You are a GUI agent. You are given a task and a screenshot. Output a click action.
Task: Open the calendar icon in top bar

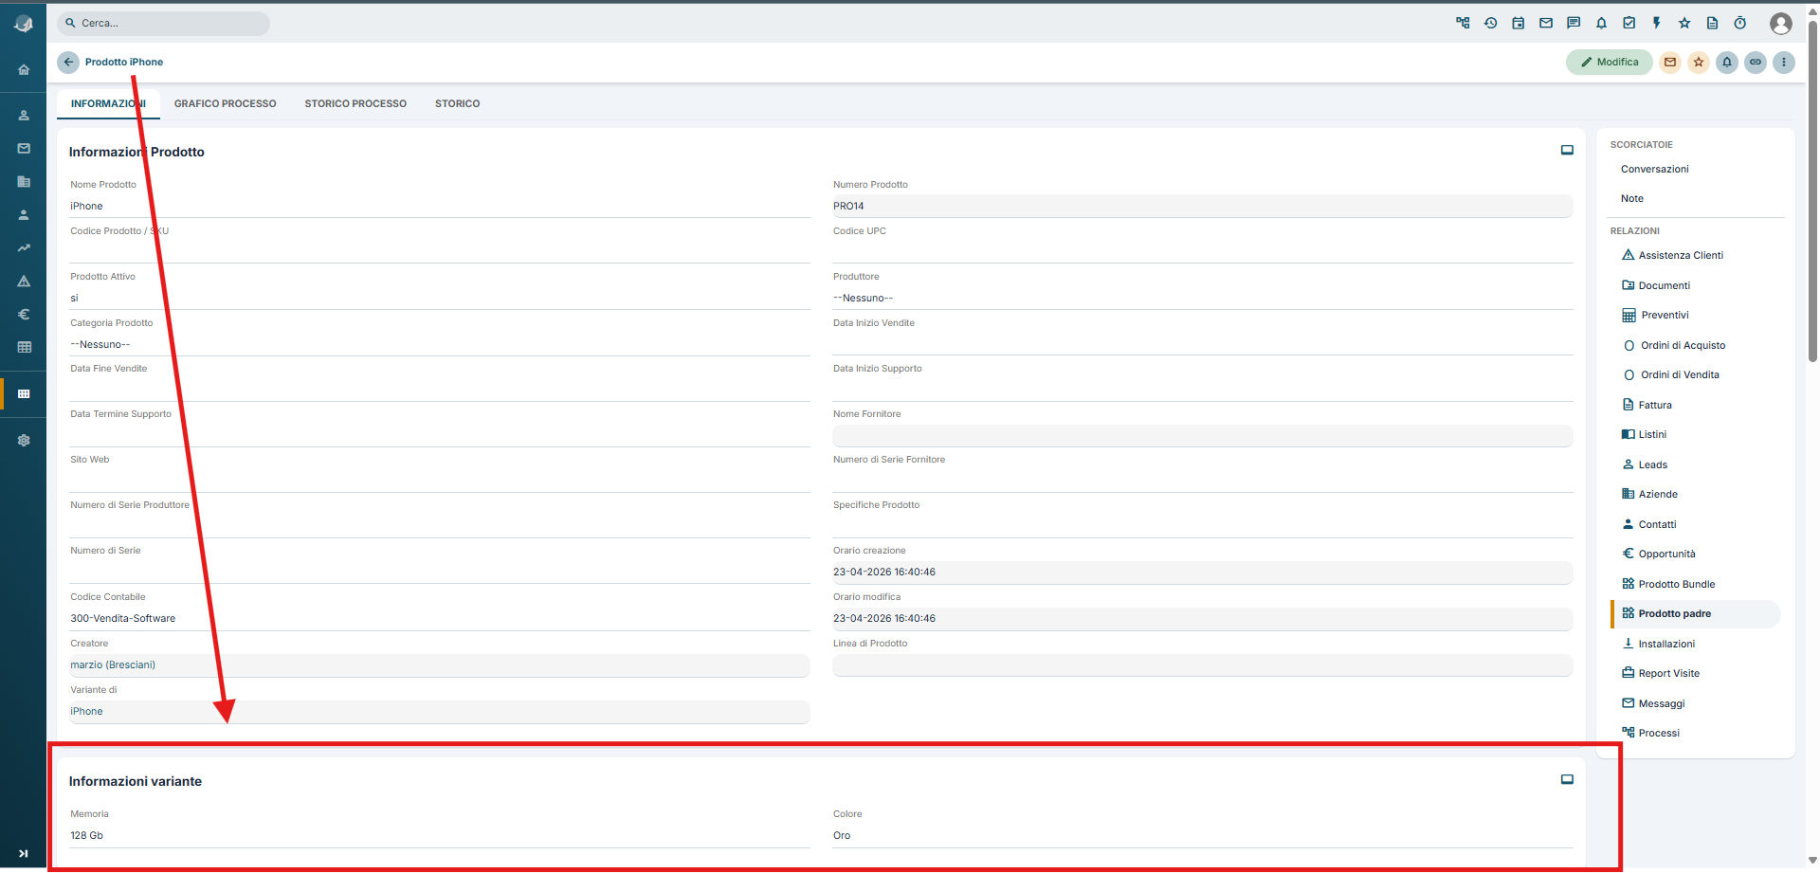coord(1518,23)
